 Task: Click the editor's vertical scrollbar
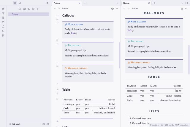(119, 55)
